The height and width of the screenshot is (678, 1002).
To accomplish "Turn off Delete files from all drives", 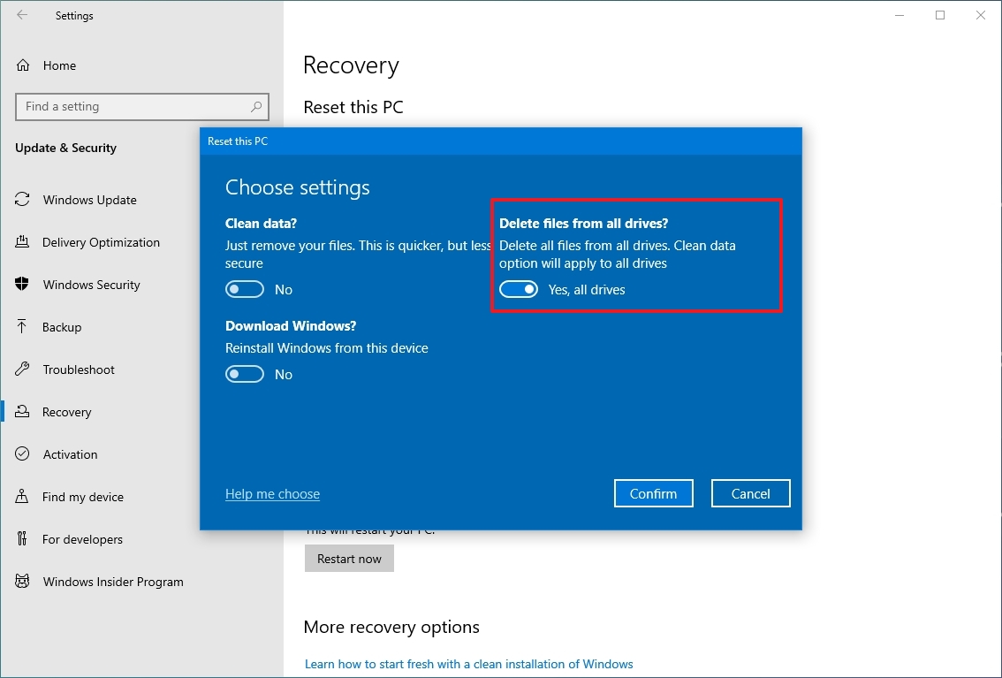I will [519, 289].
